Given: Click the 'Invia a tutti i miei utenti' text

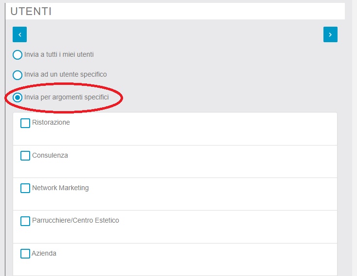Looking at the screenshot, I should click(59, 55).
